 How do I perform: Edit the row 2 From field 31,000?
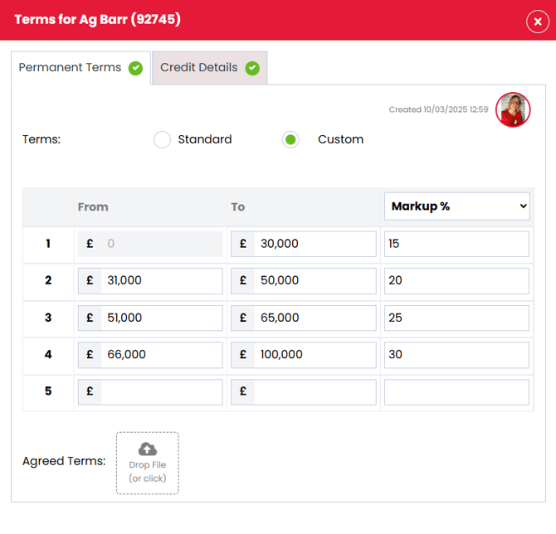[x=150, y=280]
